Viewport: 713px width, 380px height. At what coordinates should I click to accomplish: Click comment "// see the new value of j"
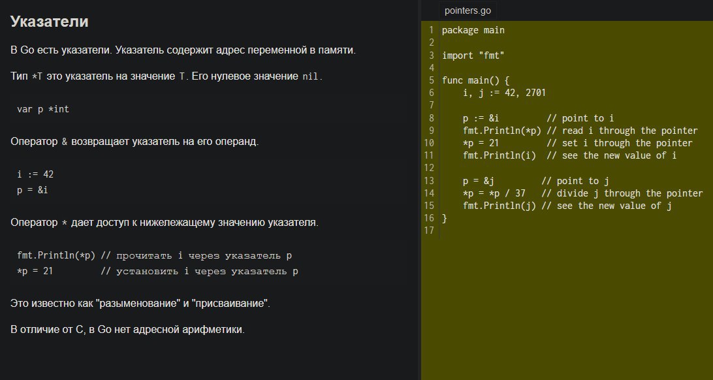tap(607, 206)
